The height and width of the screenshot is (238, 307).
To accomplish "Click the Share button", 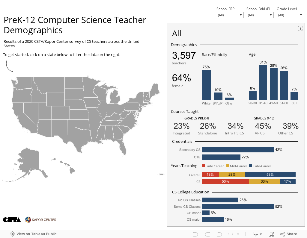I will [x=289, y=234].
